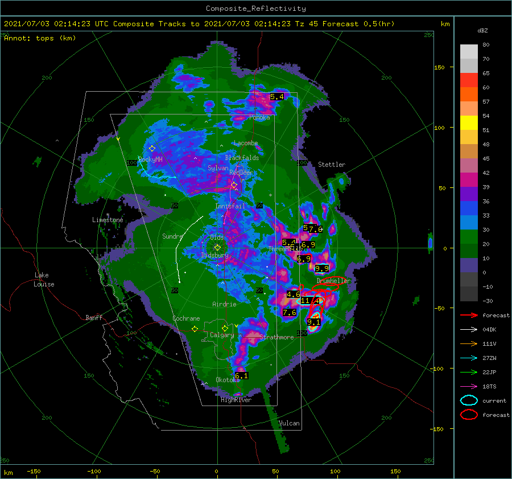Click the yellow diamond marker above Calgary
512x479 pixels.
pos(225,328)
